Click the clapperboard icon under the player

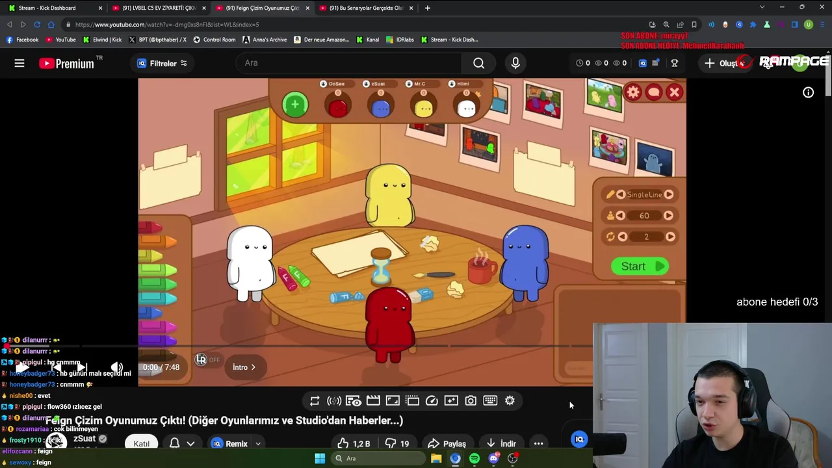pyautogui.click(x=373, y=400)
